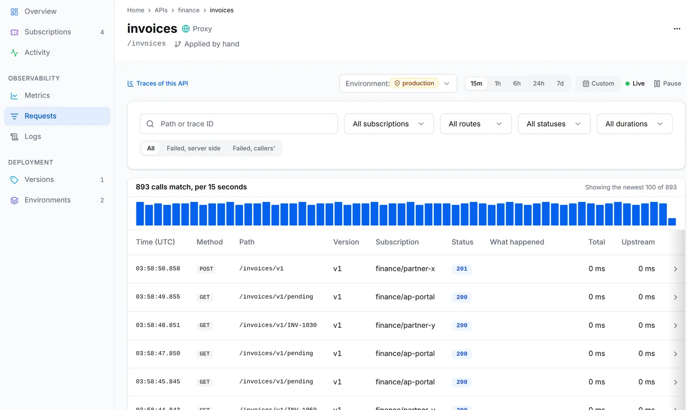Select the 1h time range

point(497,84)
